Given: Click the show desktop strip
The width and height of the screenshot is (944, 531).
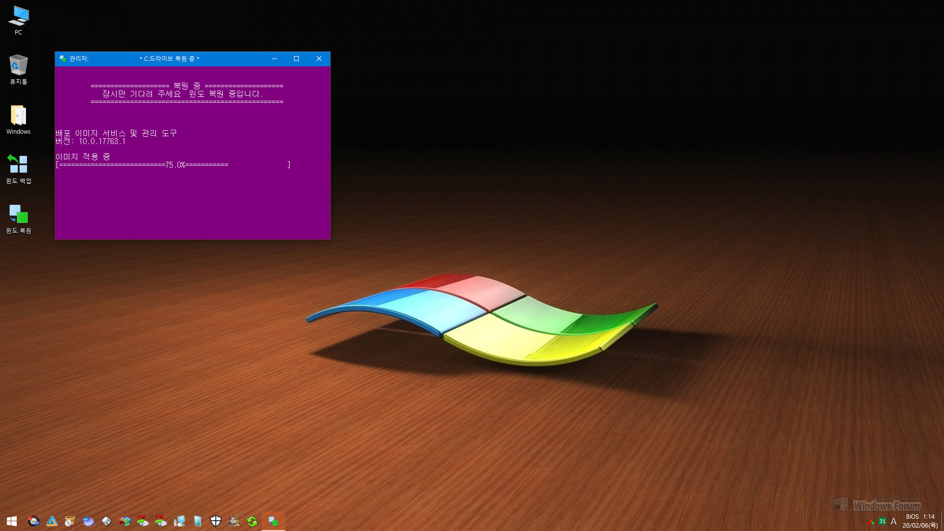Looking at the screenshot, I should click(x=942, y=521).
